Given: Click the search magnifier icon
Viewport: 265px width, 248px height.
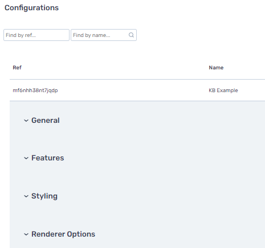Looking at the screenshot, I should (x=131, y=35).
